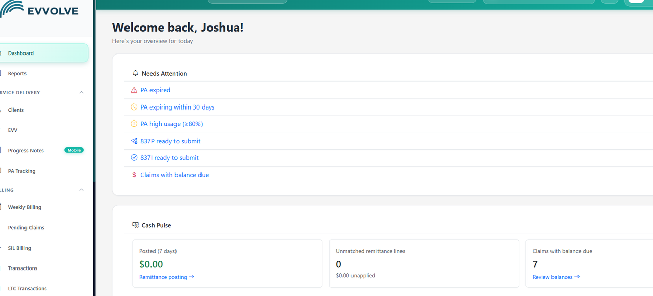Viewport: 653px width, 296px height.
Task: Click the 7 under Claims with balance due
Action: (x=535, y=264)
